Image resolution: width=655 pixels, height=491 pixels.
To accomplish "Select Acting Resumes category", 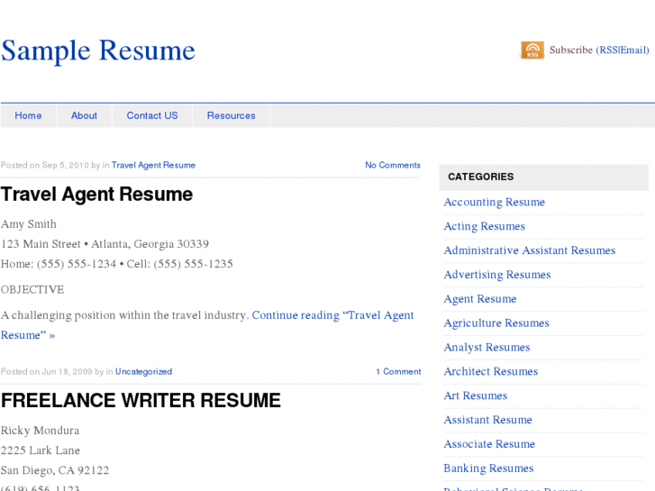I will 484,226.
